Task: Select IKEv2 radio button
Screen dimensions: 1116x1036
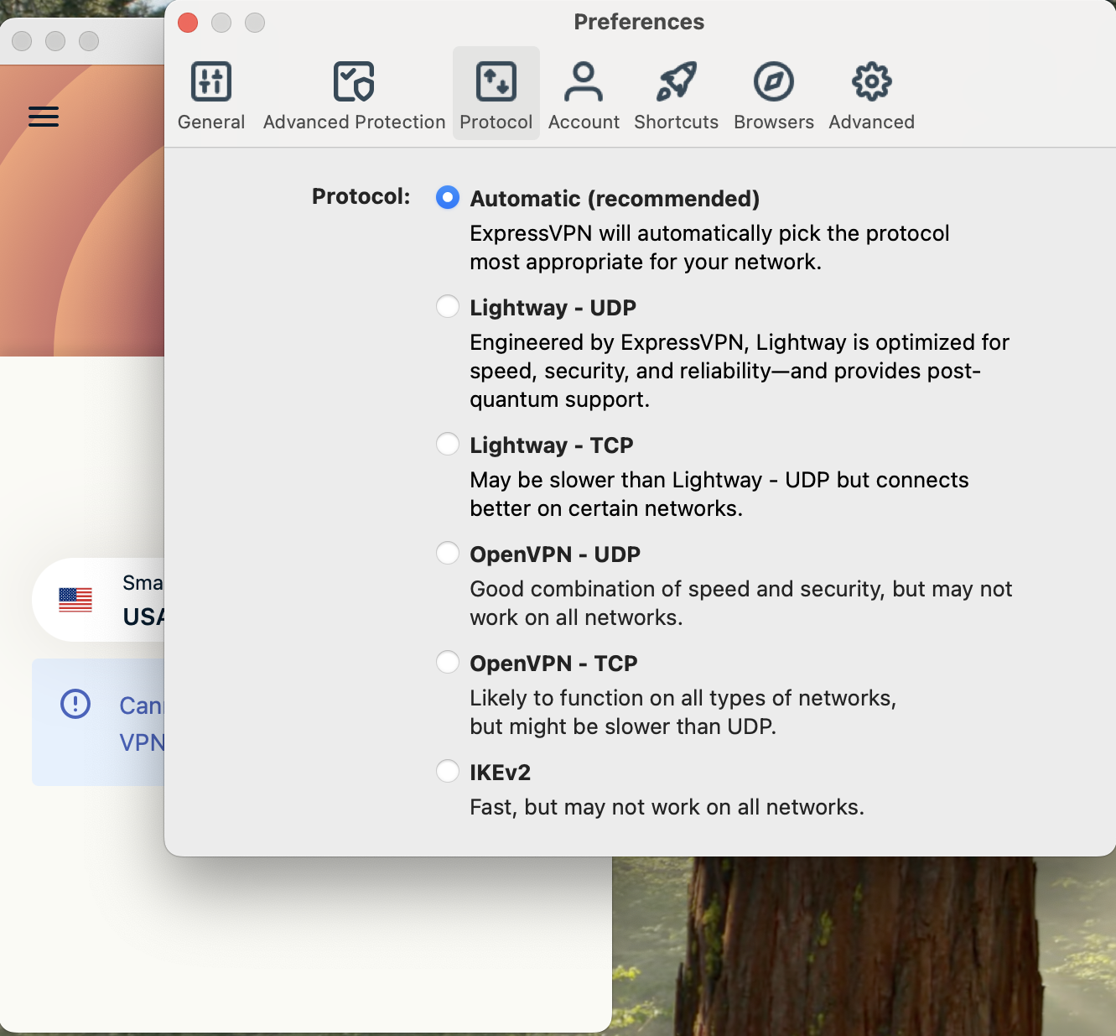Action: tap(448, 772)
